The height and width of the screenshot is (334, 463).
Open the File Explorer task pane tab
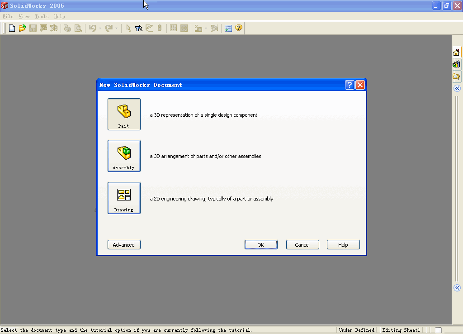457,76
